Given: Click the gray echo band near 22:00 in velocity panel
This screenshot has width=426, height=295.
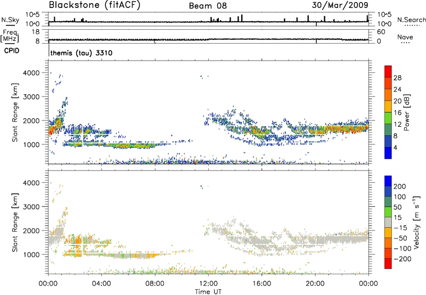Looking at the screenshot, I should click(342, 239).
